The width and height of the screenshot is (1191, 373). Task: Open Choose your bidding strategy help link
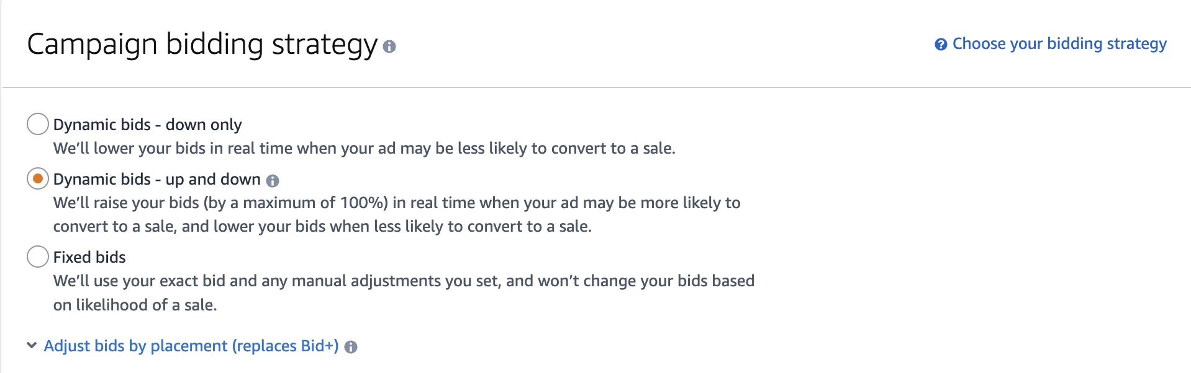coord(1059,44)
